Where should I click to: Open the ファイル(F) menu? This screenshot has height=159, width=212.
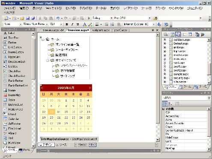click(x=10, y=8)
